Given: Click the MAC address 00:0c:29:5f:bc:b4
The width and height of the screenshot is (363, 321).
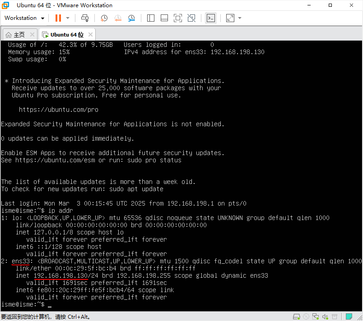Looking at the screenshot, I should pyautogui.click(x=86, y=268).
